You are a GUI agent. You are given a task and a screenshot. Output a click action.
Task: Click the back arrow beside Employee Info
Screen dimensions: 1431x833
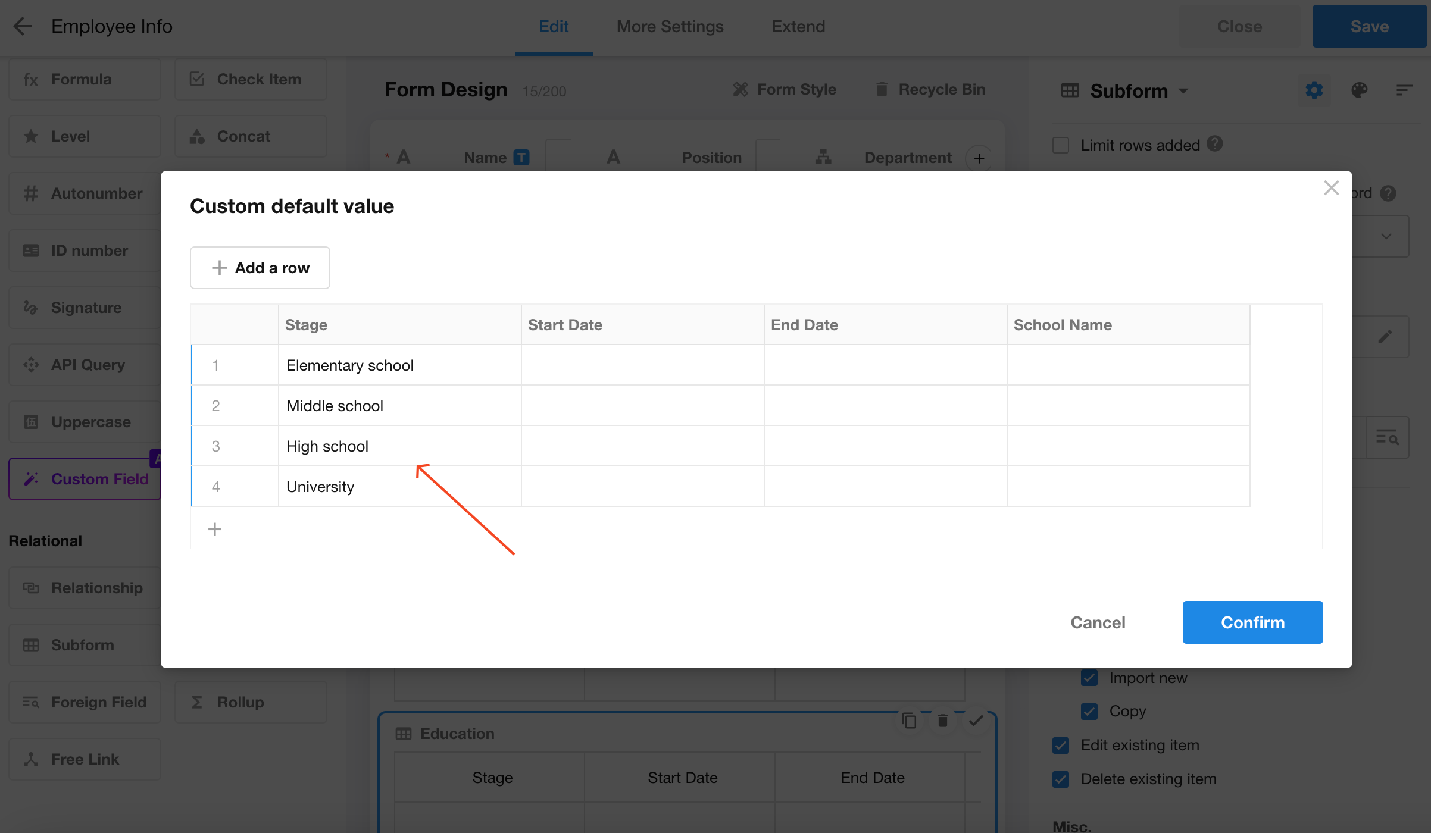point(23,26)
